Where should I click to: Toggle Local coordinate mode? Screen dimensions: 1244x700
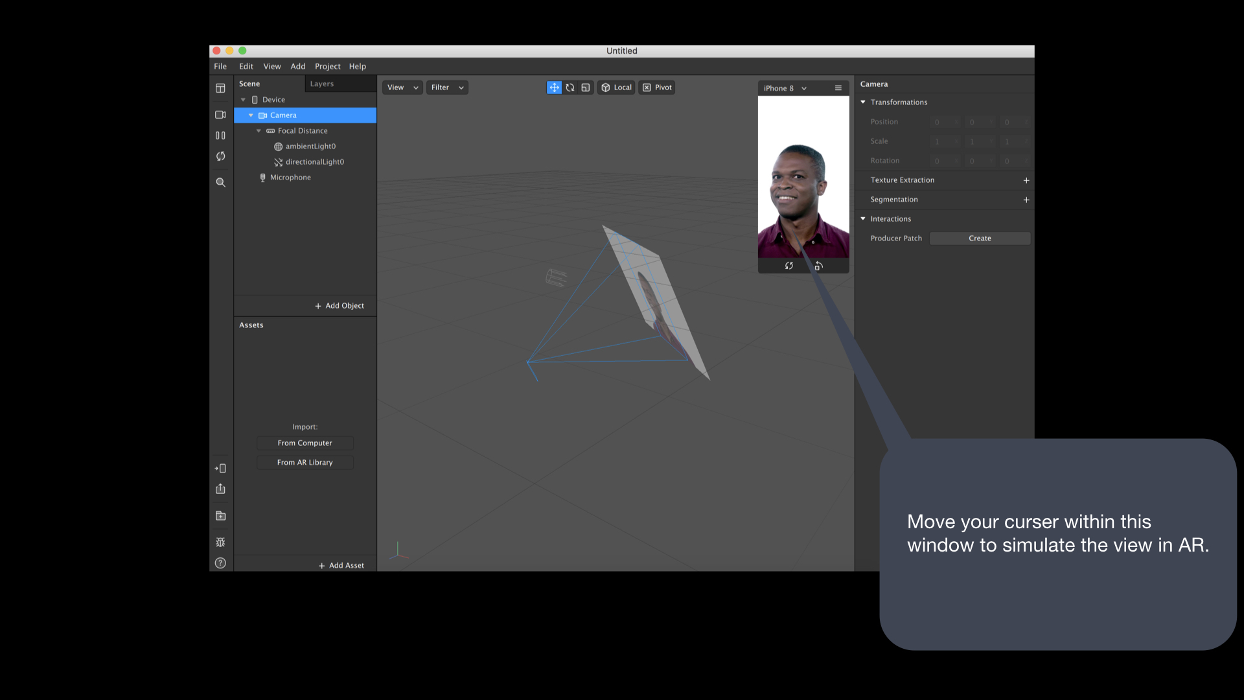[616, 87]
